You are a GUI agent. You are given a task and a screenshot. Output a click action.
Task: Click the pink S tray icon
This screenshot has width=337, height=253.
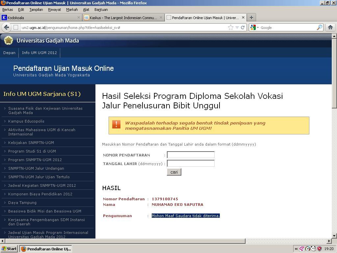[302, 249]
